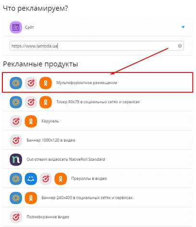
Task: Click the NativeRoll n logo icon
Action: coord(16,160)
